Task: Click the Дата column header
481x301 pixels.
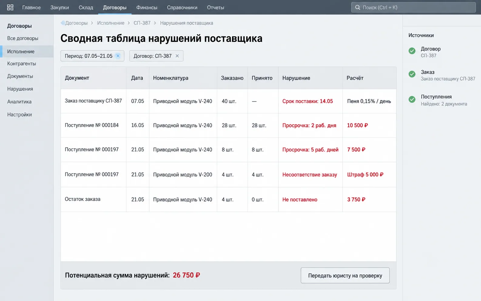Action: pyautogui.click(x=137, y=78)
